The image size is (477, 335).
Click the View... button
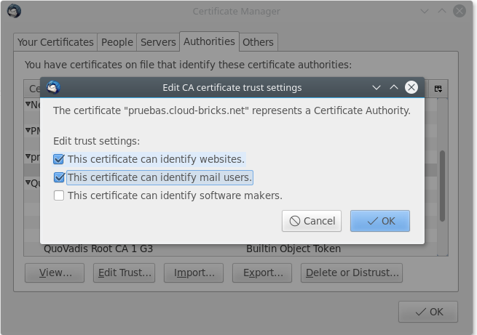click(x=55, y=273)
